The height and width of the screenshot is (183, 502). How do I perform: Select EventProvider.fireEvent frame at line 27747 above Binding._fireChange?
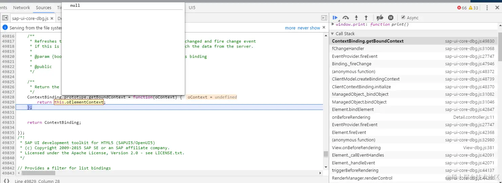coord(413,56)
